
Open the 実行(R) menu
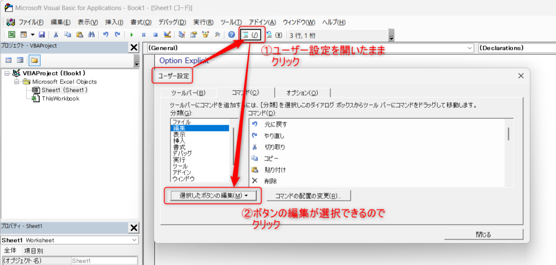coord(203,22)
